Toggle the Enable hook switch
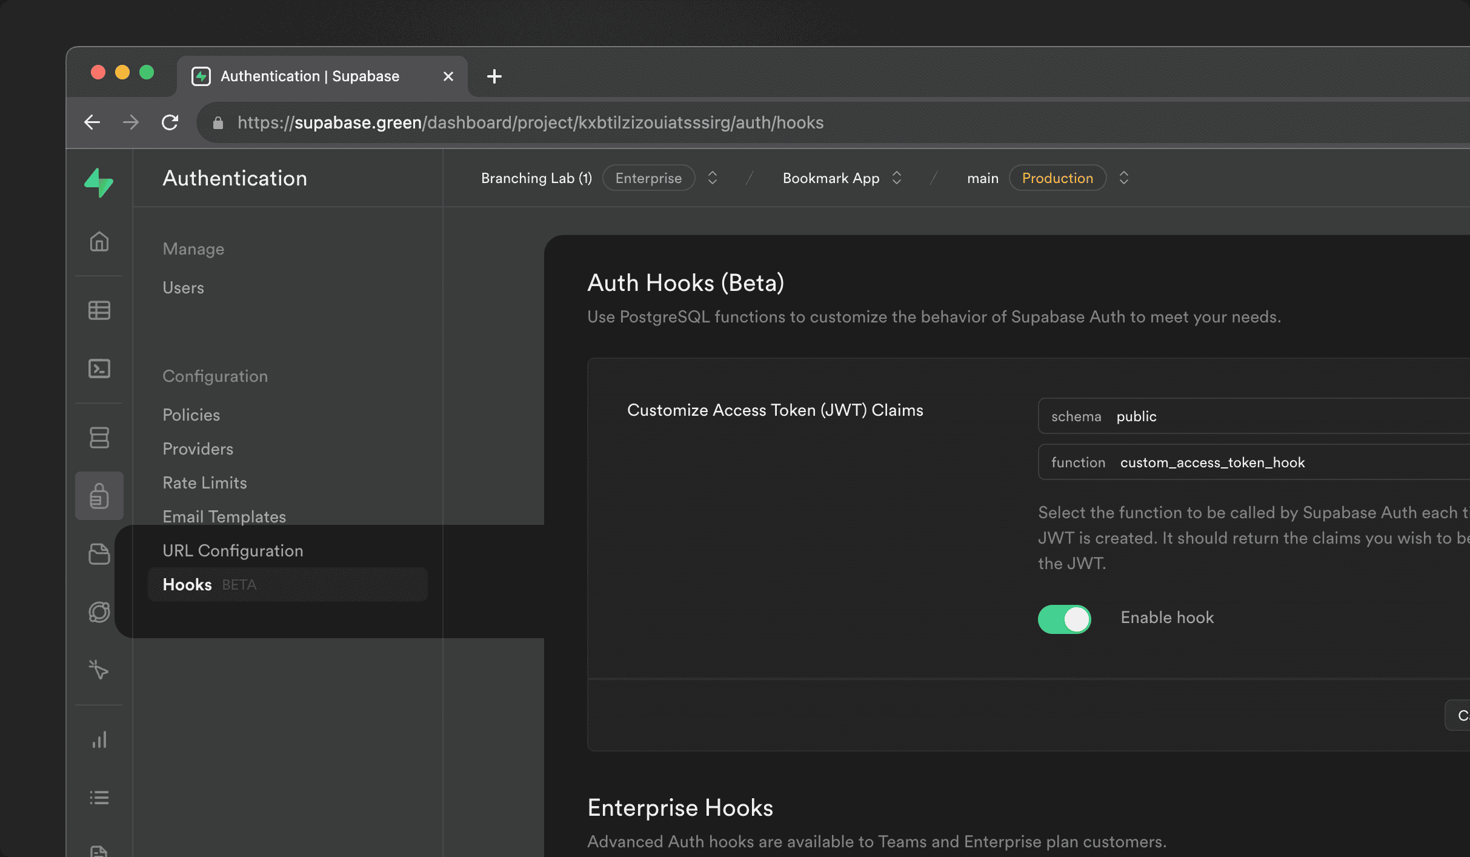Screen dimensions: 1470x857 point(1065,619)
